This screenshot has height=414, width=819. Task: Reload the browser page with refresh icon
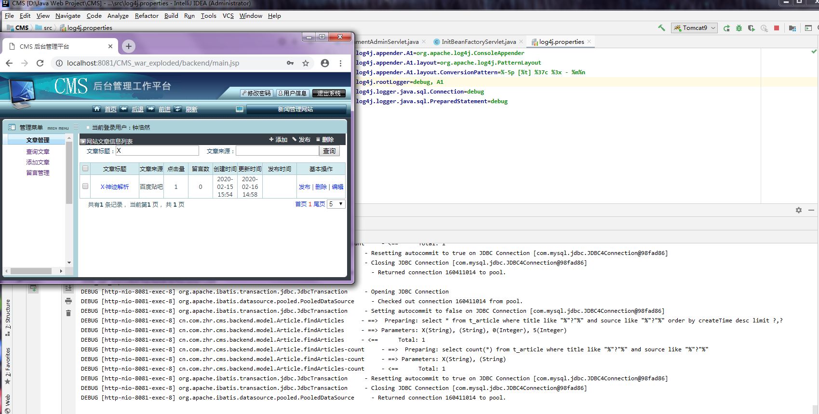pos(40,63)
